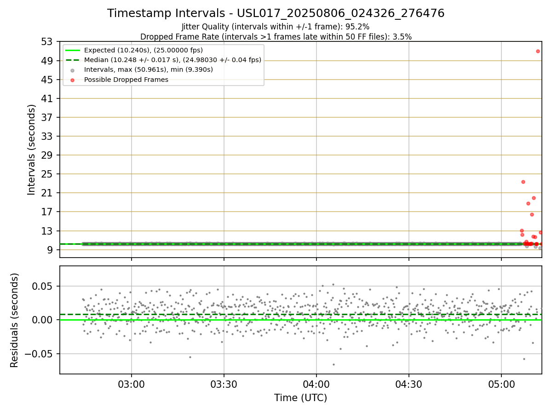Click the intervals y-axis tick label "41"

point(48,98)
